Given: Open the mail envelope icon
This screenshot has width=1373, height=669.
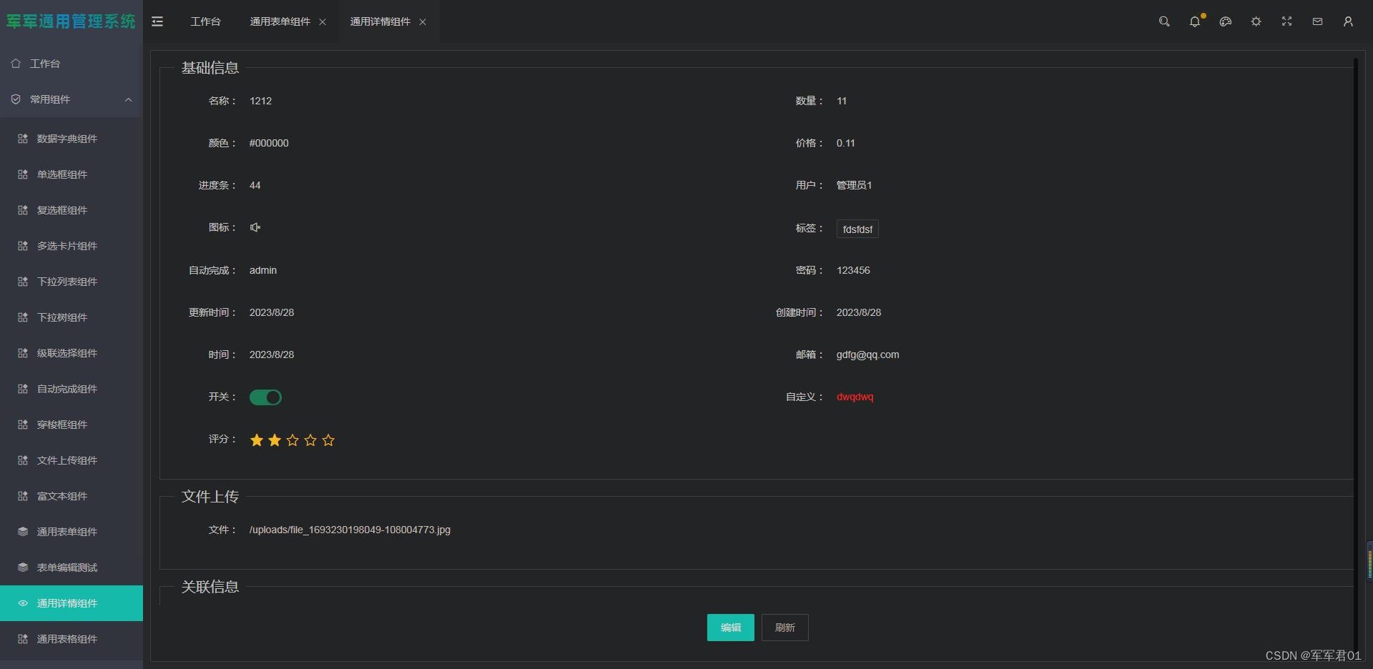Looking at the screenshot, I should (x=1317, y=21).
